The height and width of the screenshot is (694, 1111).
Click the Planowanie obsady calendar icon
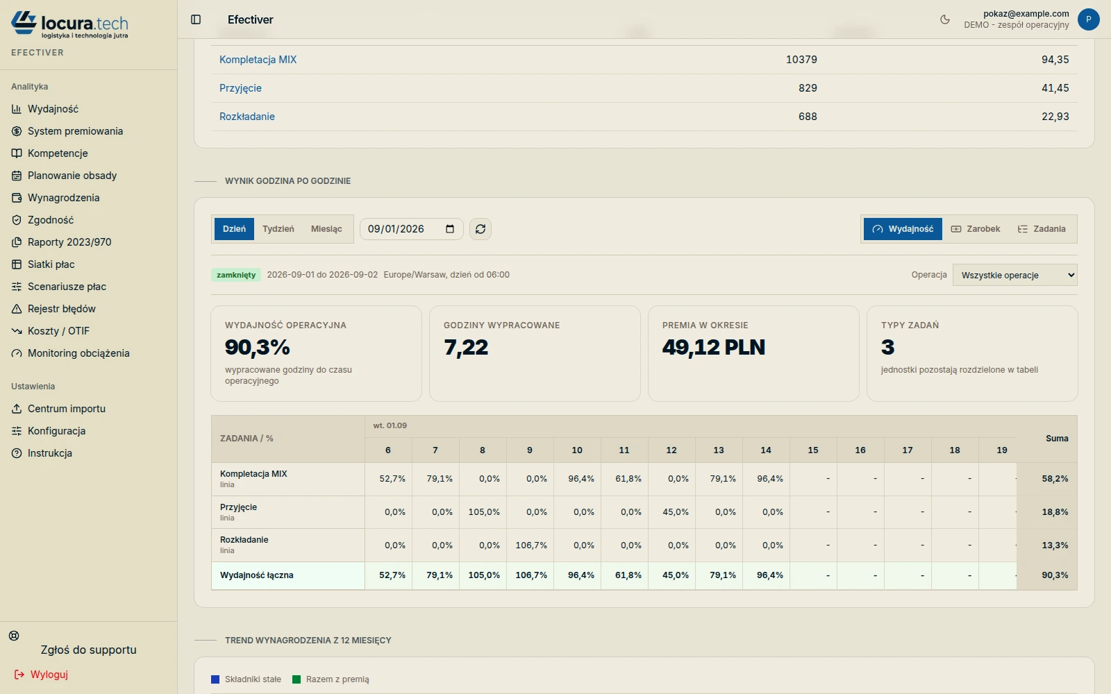click(x=17, y=176)
